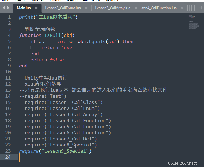This screenshot has height=167, width=204.
Task: Select line number 9 in gutter
Action: click(x=9, y=66)
